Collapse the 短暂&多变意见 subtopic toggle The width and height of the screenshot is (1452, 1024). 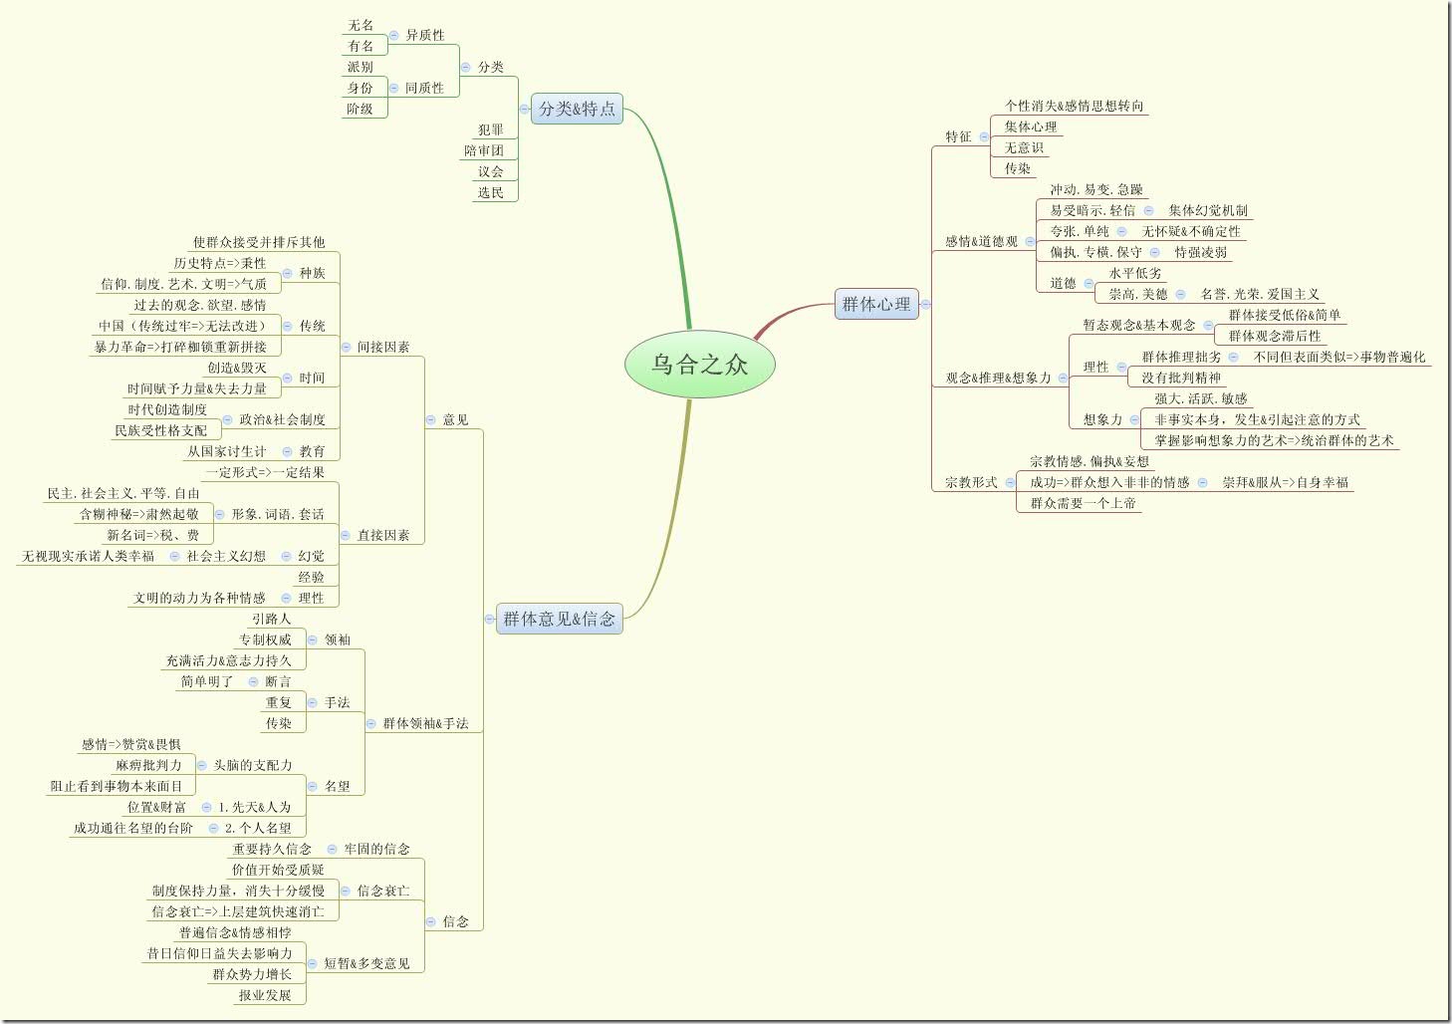tap(312, 963)
